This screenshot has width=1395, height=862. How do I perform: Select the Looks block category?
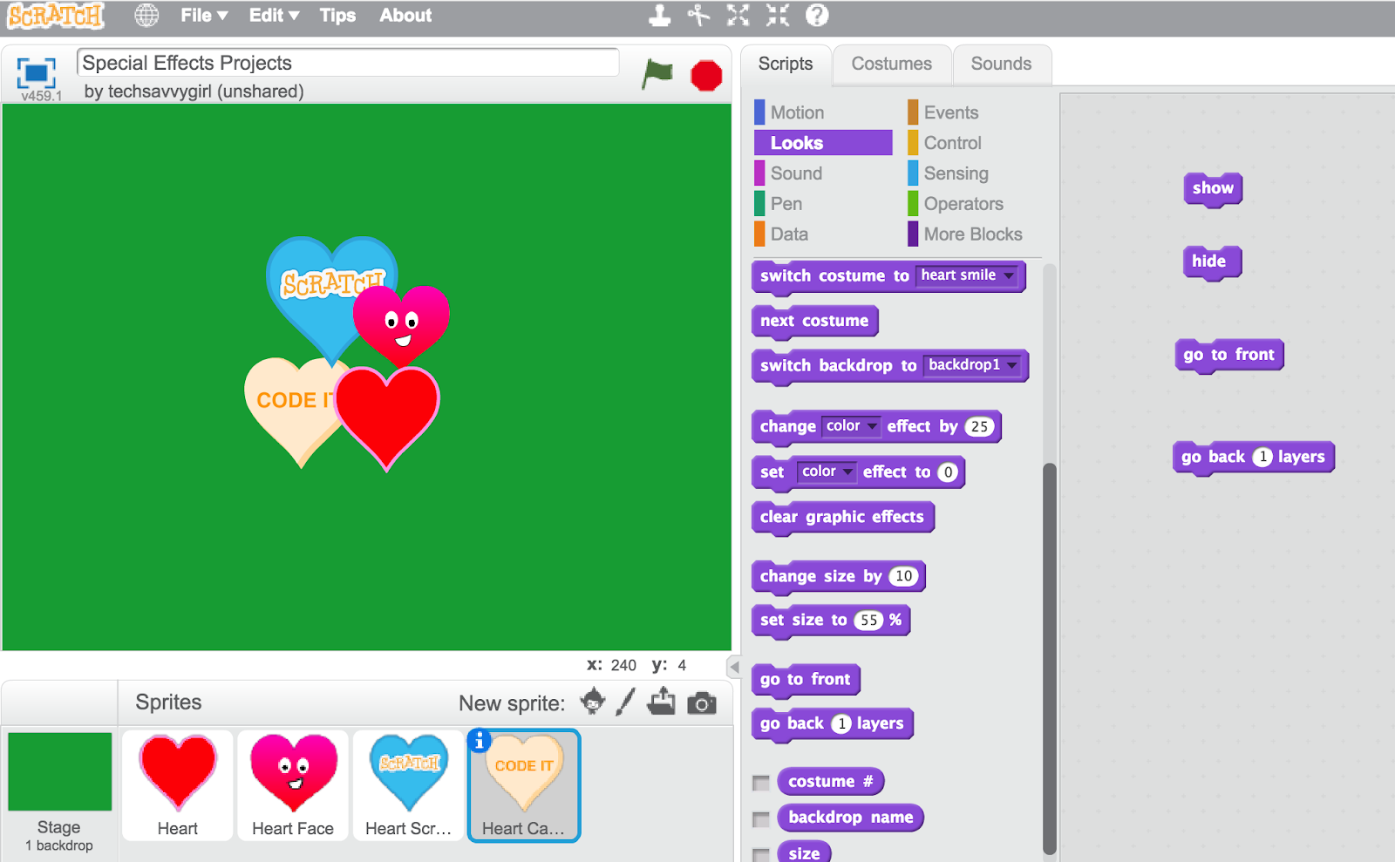pyautogui.click(x=823, y=143)
